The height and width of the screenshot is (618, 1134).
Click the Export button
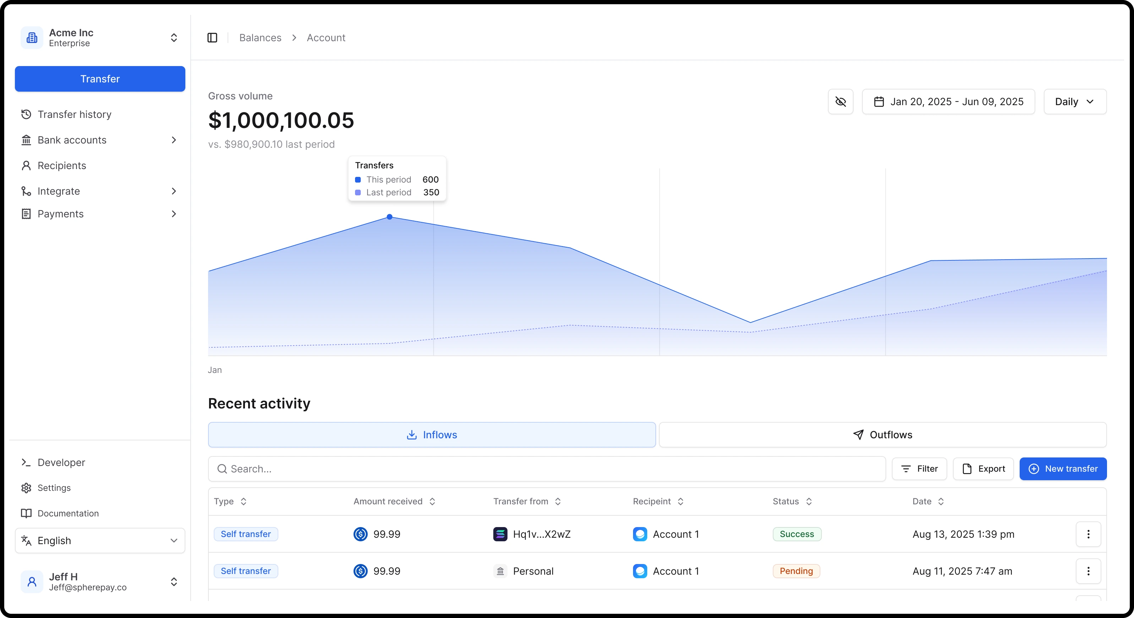point(983,469)
